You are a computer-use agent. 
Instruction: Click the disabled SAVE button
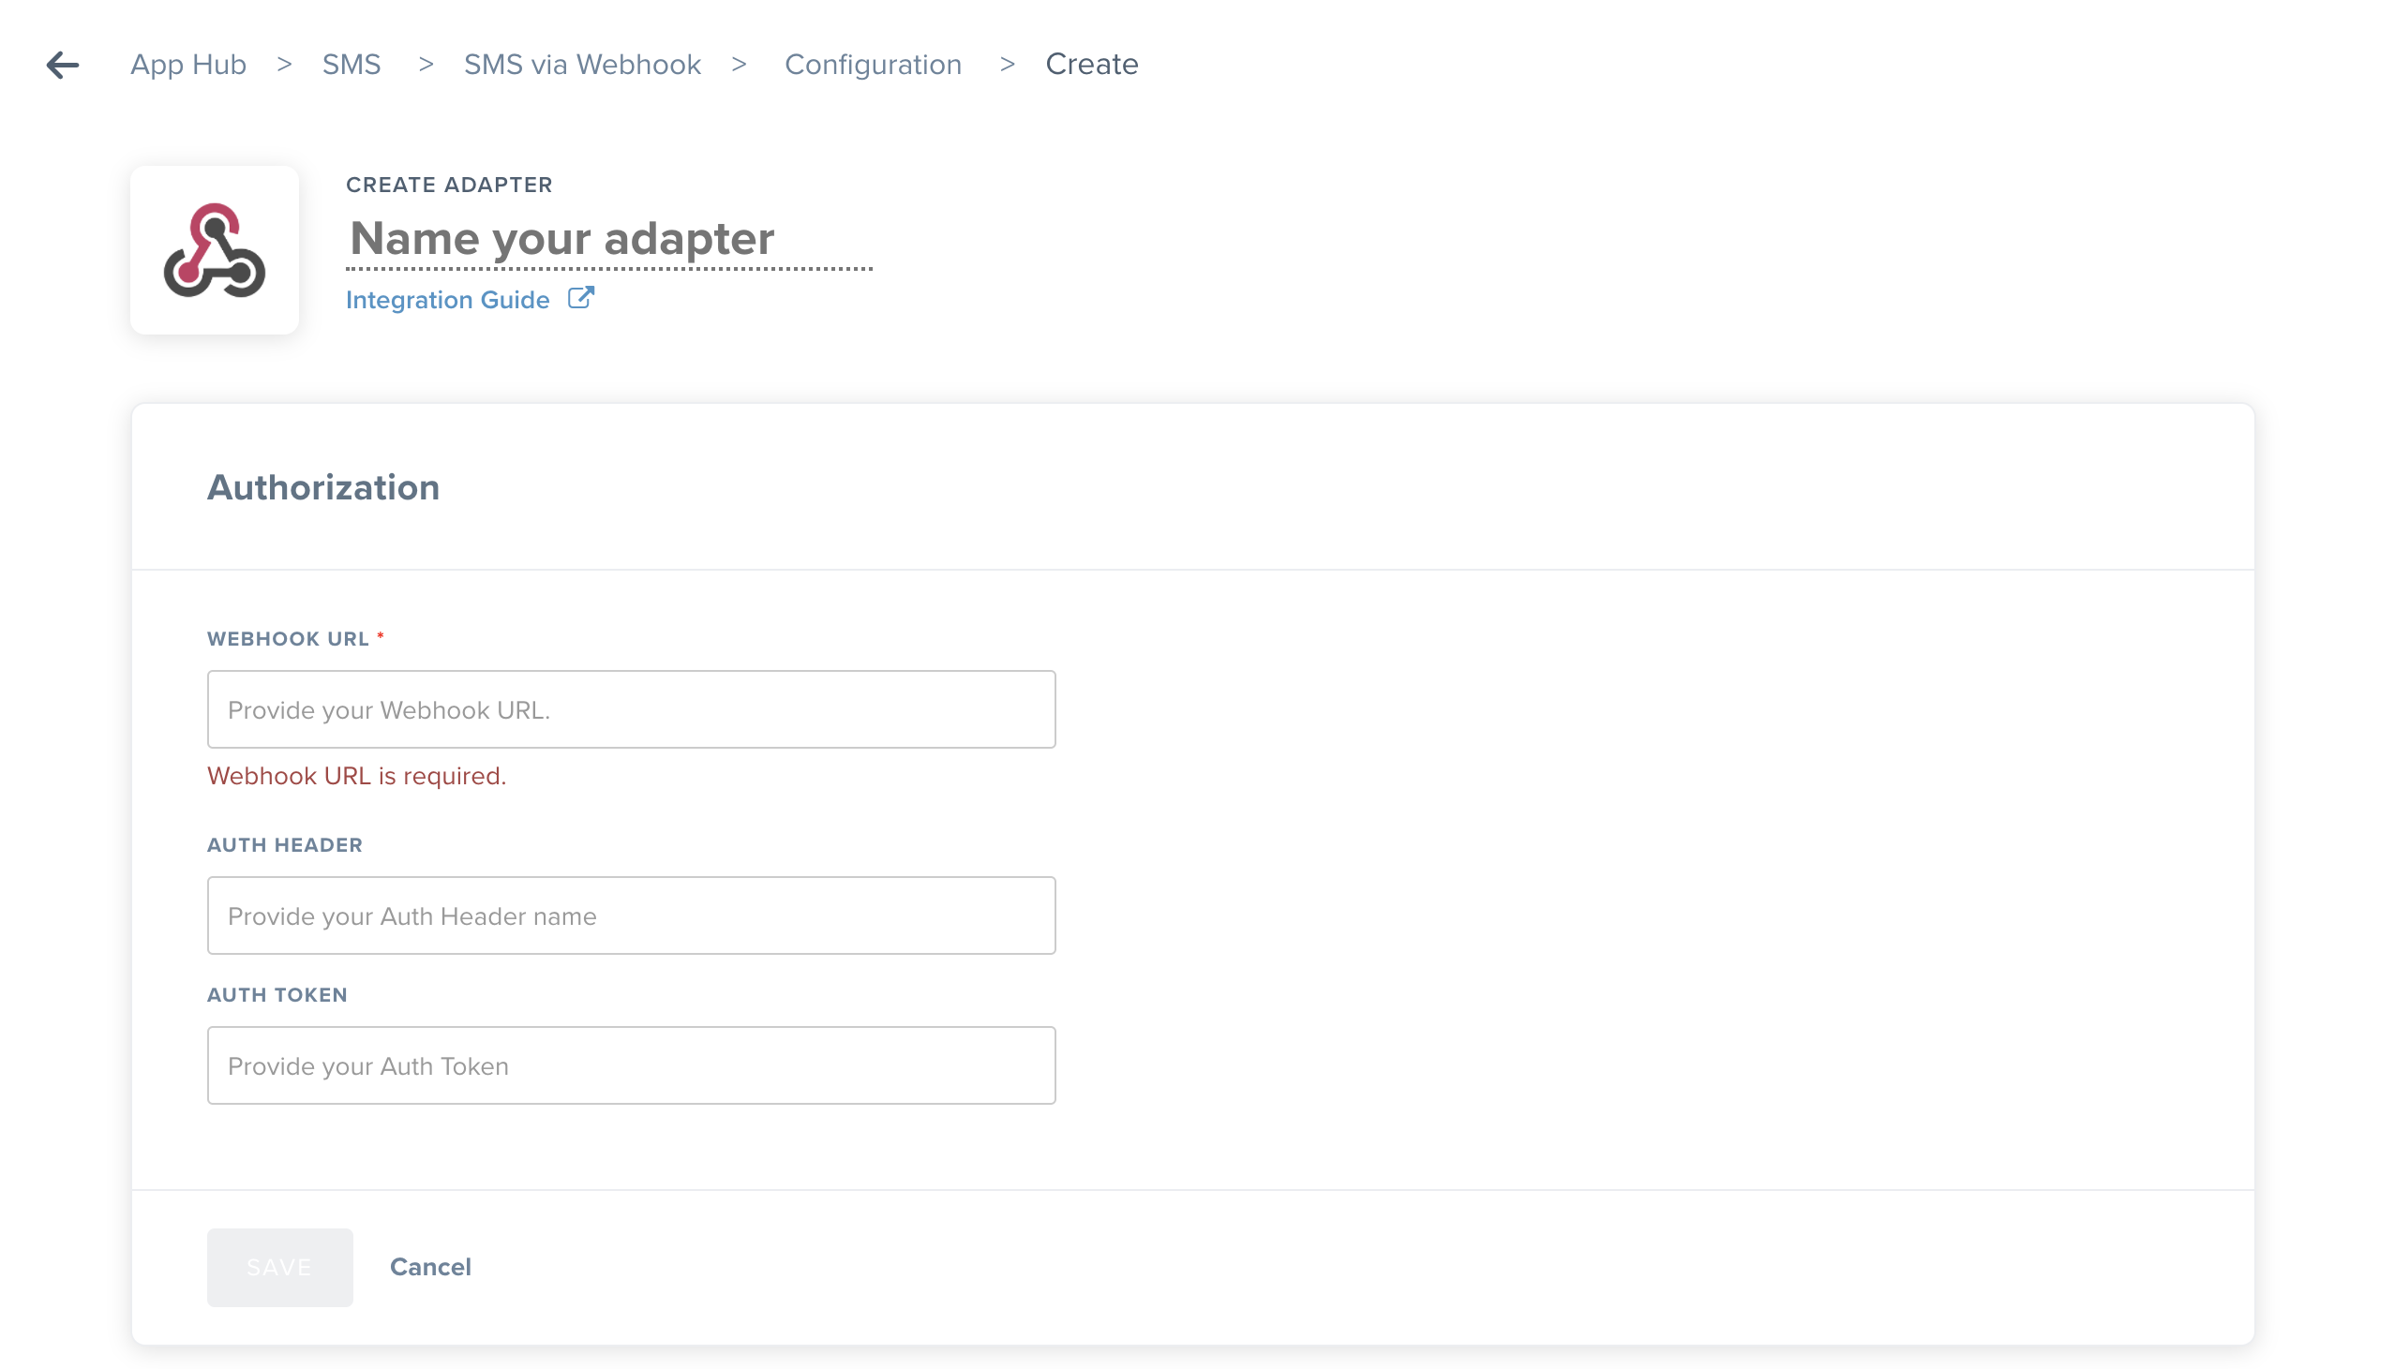(280, 1269)
